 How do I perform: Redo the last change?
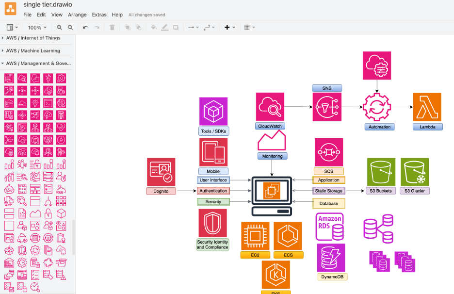(97, 28)
